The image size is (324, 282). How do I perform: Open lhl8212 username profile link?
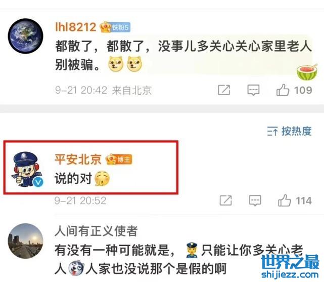coord(75,27)
